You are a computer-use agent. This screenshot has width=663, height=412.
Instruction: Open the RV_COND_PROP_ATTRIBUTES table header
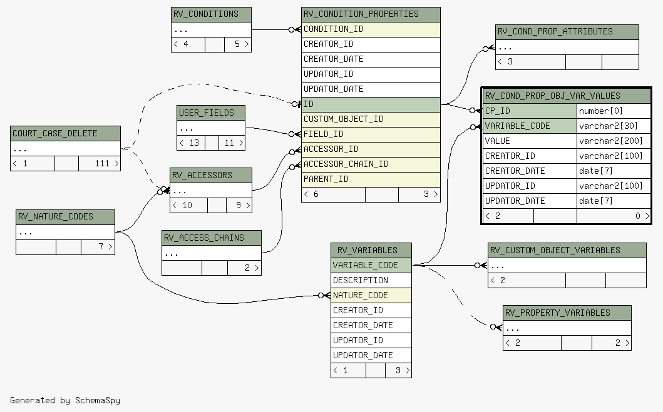click(567, 32)
